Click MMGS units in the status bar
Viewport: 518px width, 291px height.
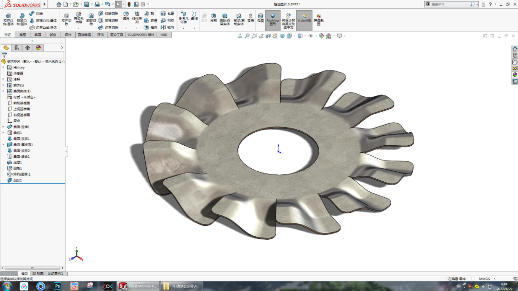tap(485, 279)
